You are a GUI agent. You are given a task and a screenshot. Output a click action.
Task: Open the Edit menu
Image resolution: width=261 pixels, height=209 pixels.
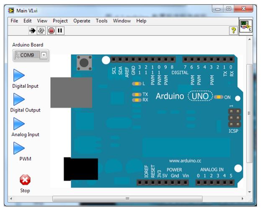point(28,21)
